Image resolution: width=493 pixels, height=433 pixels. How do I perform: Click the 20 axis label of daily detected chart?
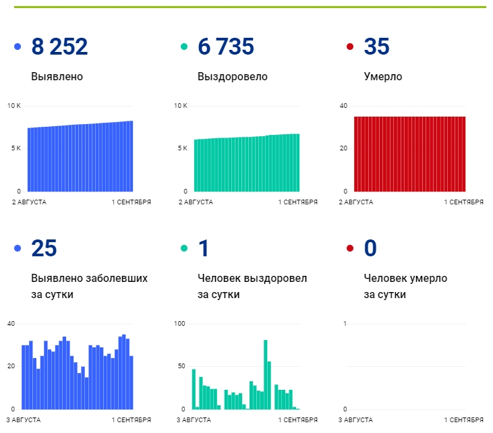11,366
